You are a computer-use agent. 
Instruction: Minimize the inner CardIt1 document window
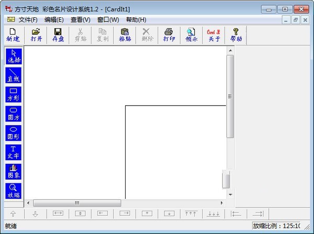(286, 20)
